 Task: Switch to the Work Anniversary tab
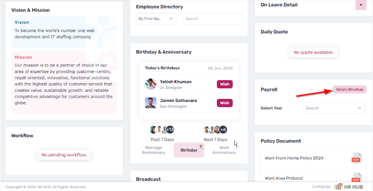pos(224,150)
